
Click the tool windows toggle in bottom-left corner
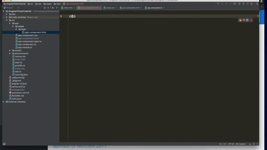(x=4, y=144)
